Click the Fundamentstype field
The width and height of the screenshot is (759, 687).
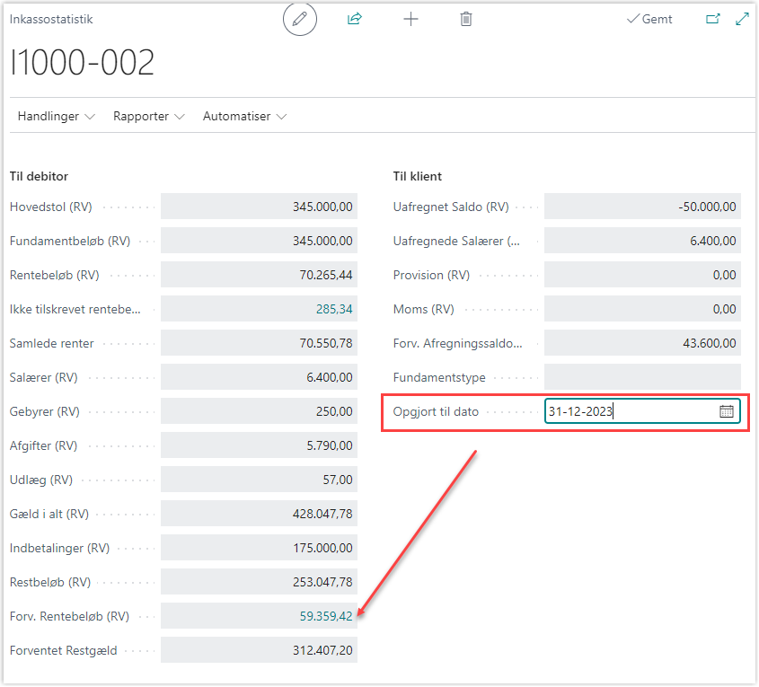642,377
